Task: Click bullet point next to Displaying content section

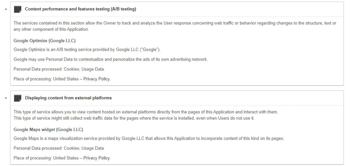Action: click(x=6, y=98)
